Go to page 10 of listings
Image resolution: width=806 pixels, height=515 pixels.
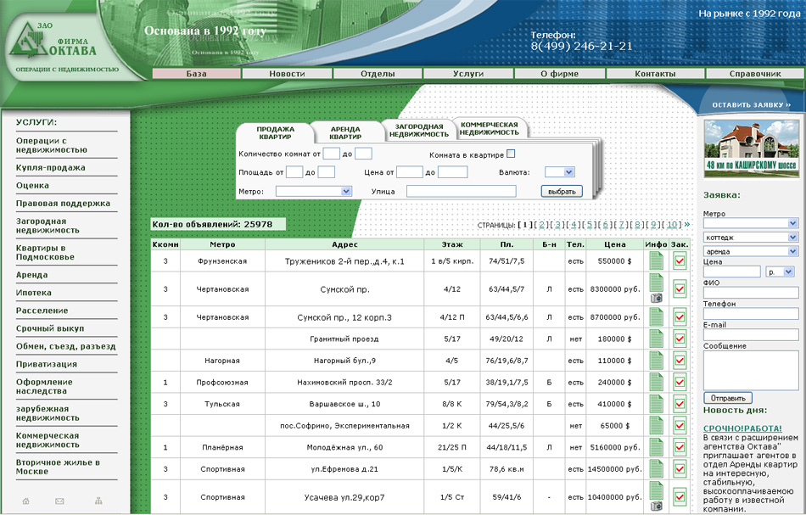(672, 225)
